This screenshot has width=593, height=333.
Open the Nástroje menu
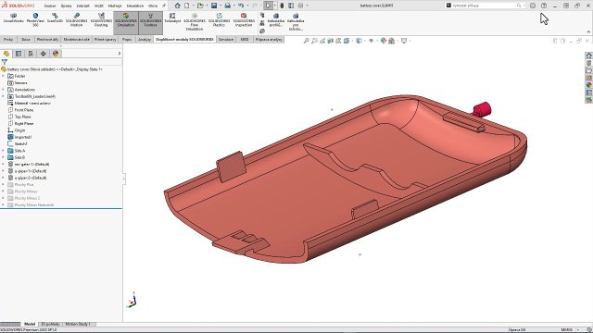pyautogui.click(x=115, y=6)
